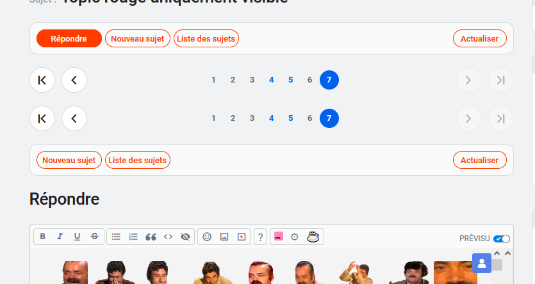535x284 pixels.
Task: Click the top Nouveau sujet button
Action: pyautogui.click(x=138, y=38)
